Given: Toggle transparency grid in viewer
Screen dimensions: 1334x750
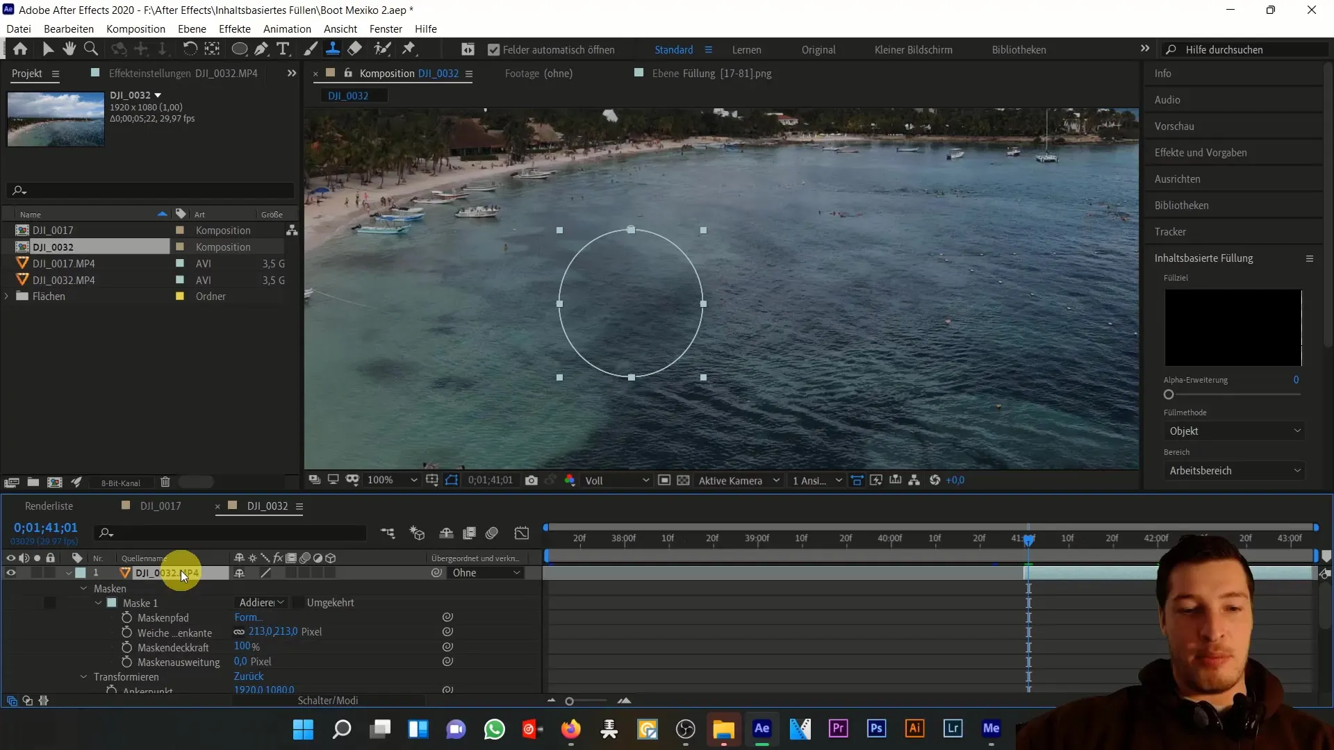Looking at the screenshot, I should [x=684, y=481].
